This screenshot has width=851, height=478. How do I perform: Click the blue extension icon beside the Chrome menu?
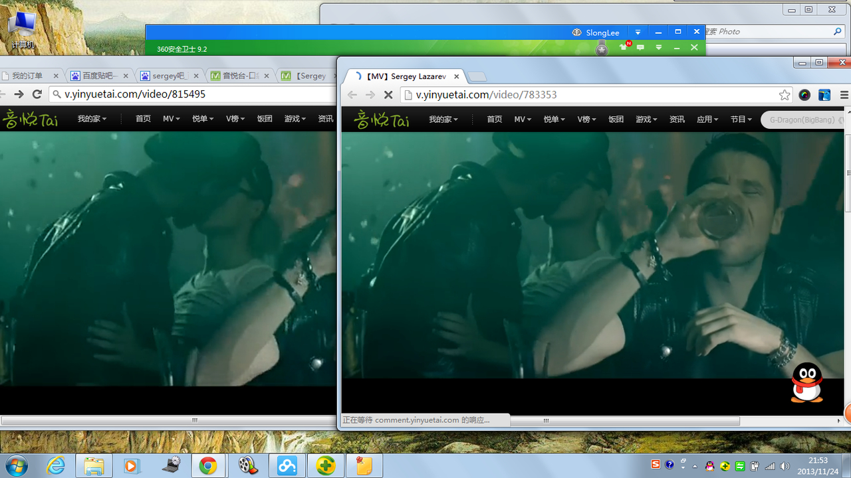tap(824, 95)
